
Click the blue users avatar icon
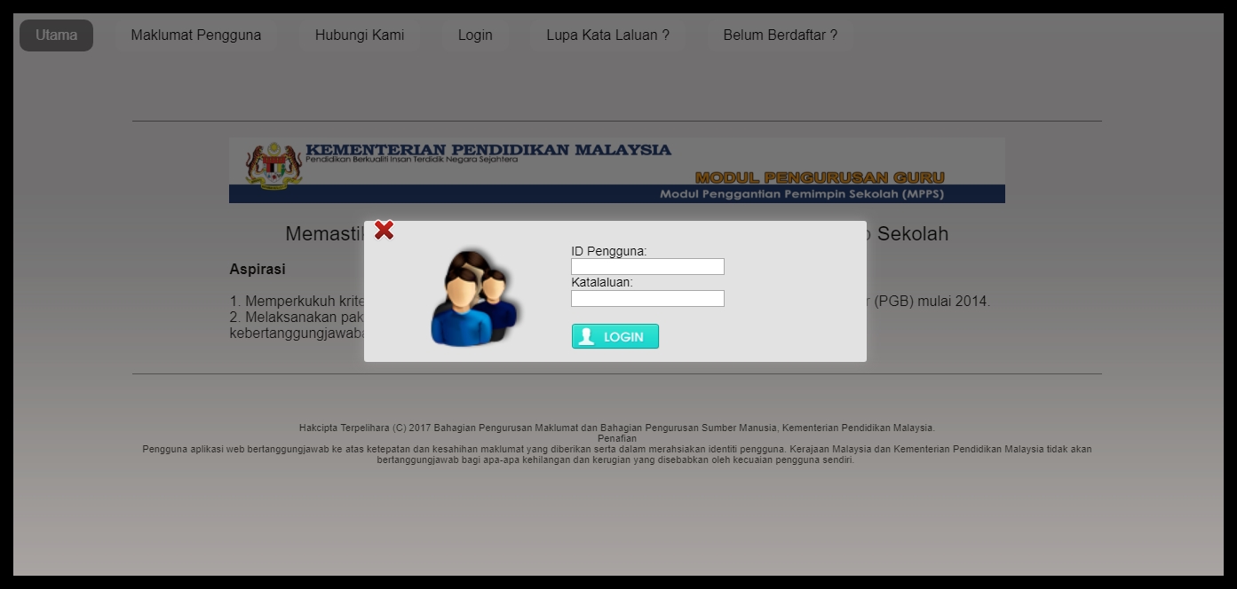pos(475,297)
